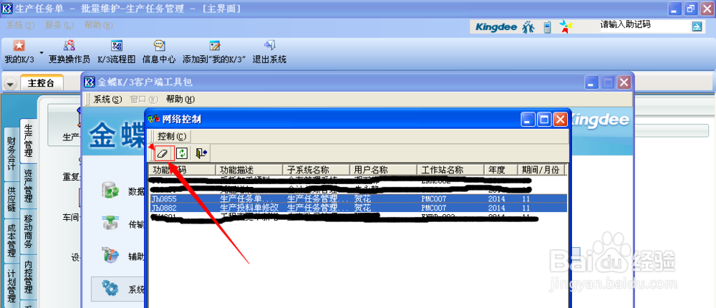The width and height of the screenshot is (716, 308).
Task: Click the 年度 column header
Action: pos(501,170)
